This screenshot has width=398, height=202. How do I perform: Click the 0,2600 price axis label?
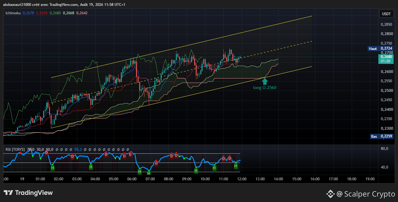pyautogui.click(x=386, y=72)
